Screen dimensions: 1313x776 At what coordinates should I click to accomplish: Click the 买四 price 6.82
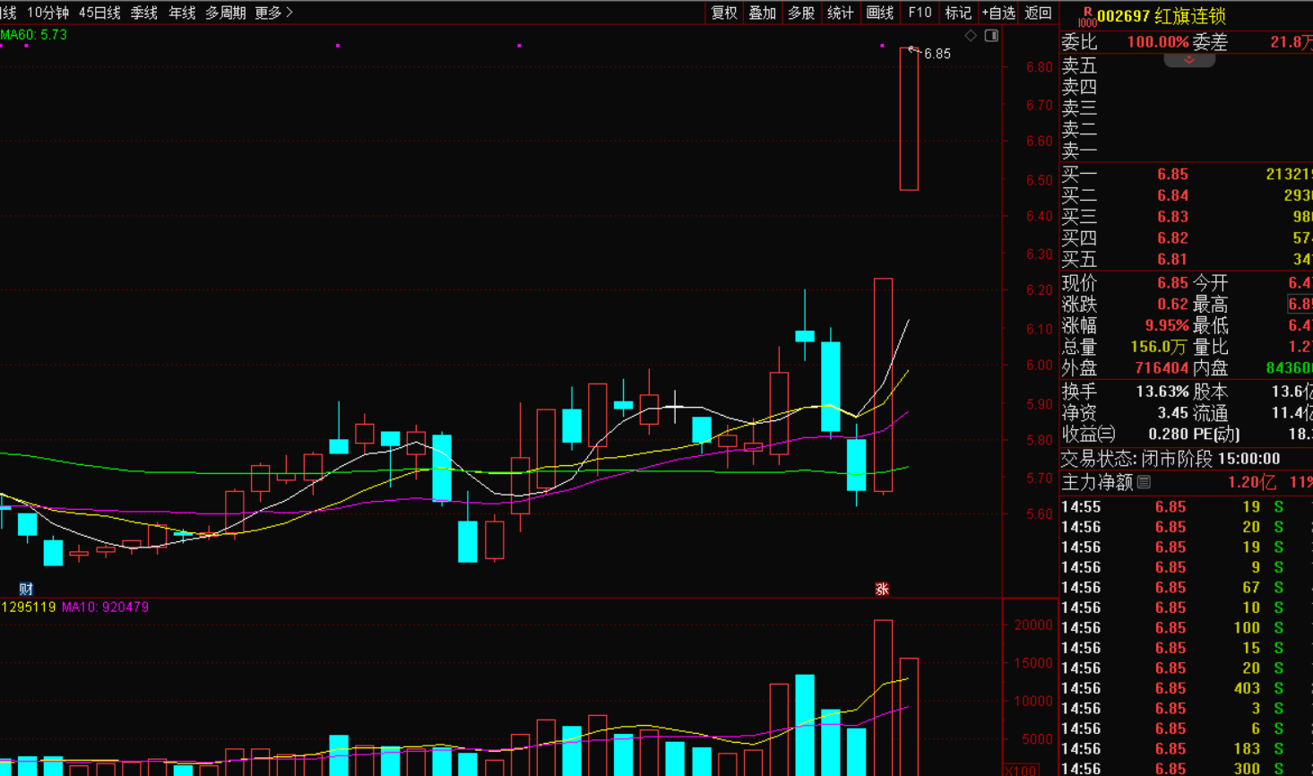tap(1172, 238)
